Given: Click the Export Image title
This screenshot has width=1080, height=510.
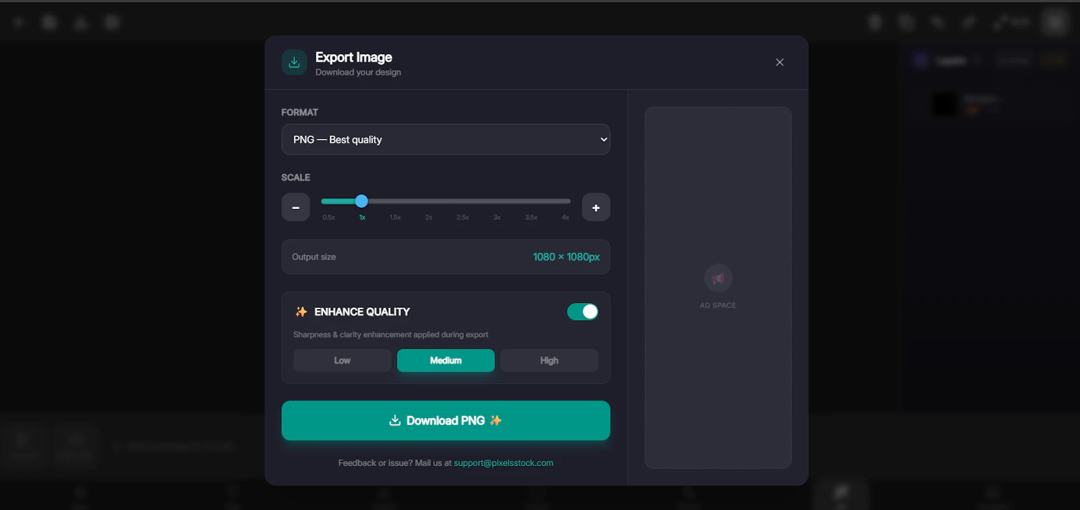Looking at the screenshot, I should [x=354, y=57].
